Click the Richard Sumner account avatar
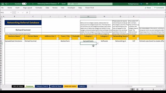The width and height of the screenshot is (166, 93). point(141,4)
